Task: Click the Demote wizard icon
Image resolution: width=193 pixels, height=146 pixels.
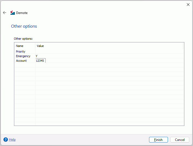Action: (13, 13)
